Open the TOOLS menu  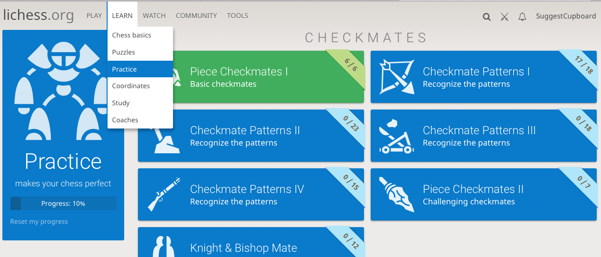pos(237,16)
